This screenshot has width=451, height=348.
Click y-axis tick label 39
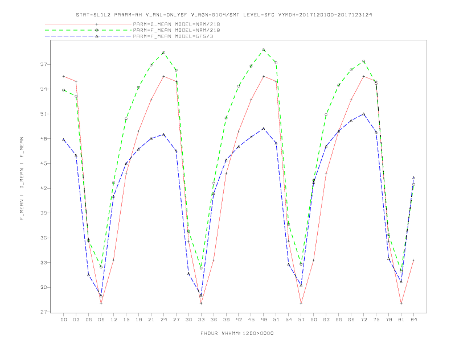click(x=43, y=213)
